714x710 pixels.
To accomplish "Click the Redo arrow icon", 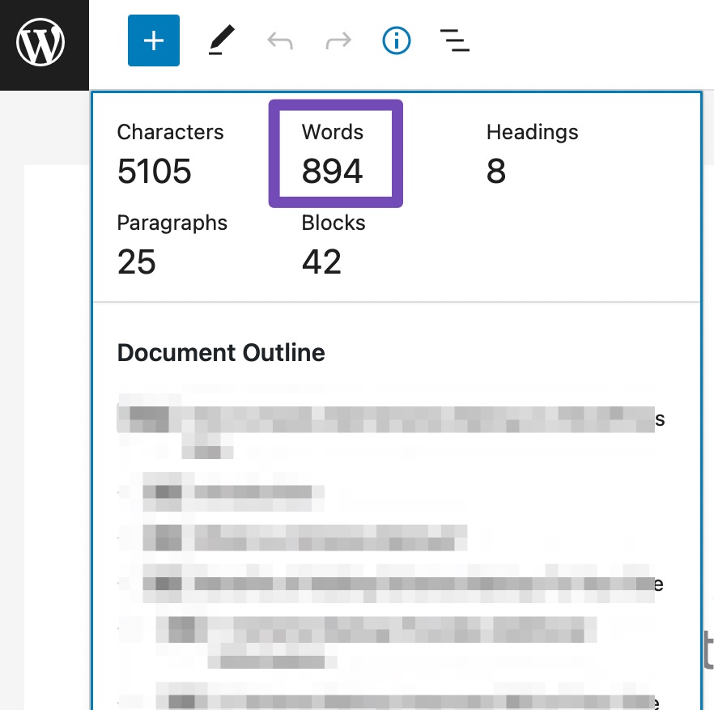I will tap(338, 40).
